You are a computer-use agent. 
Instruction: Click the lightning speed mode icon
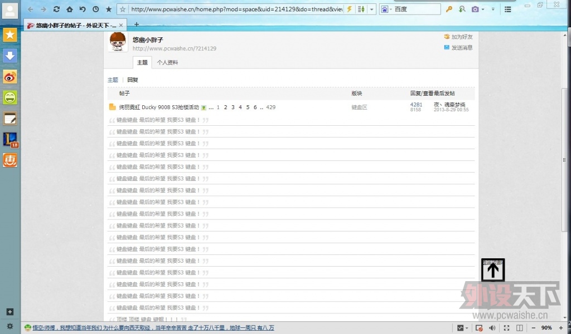pos(349,9)
